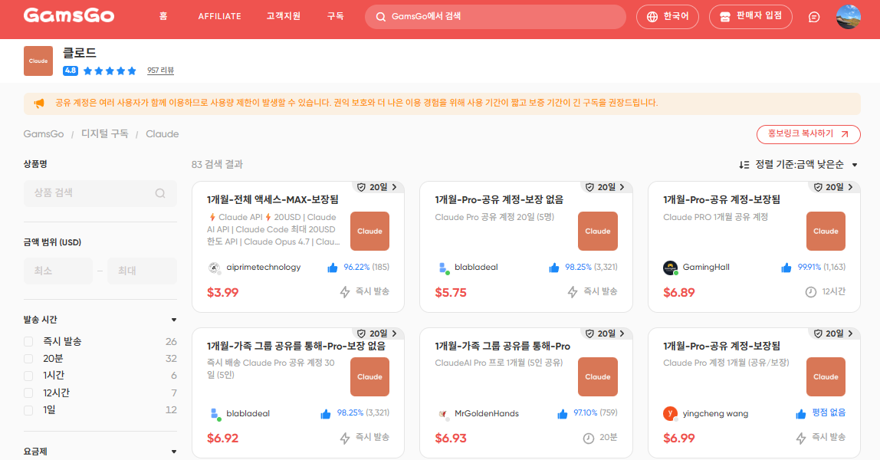The height and width of the screenshot is (460, 880).
Task: Click the seller storefront icon
Action: pos(725,17)
